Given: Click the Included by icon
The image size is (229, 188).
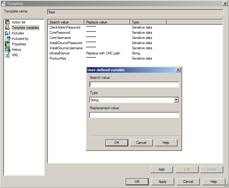Looking at the screenshot, I should pyautogui.click(x=8, y=39).
